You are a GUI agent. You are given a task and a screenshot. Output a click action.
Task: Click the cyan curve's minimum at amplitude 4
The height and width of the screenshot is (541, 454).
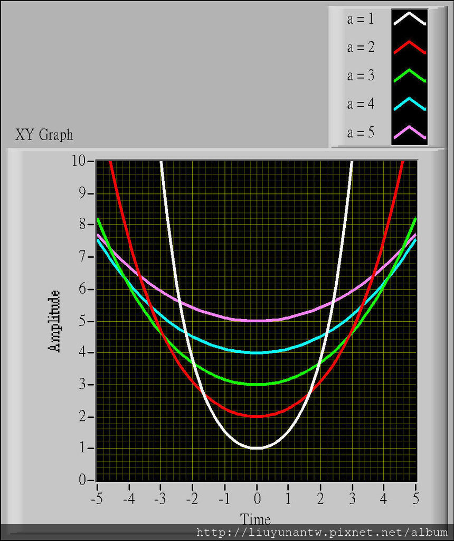257,352
